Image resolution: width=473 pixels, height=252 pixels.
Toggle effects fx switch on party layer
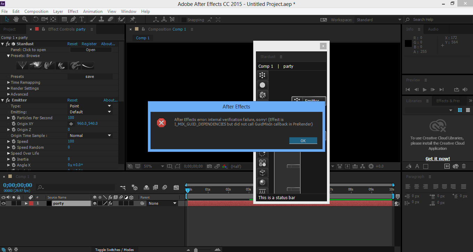(x=110, y=203)
